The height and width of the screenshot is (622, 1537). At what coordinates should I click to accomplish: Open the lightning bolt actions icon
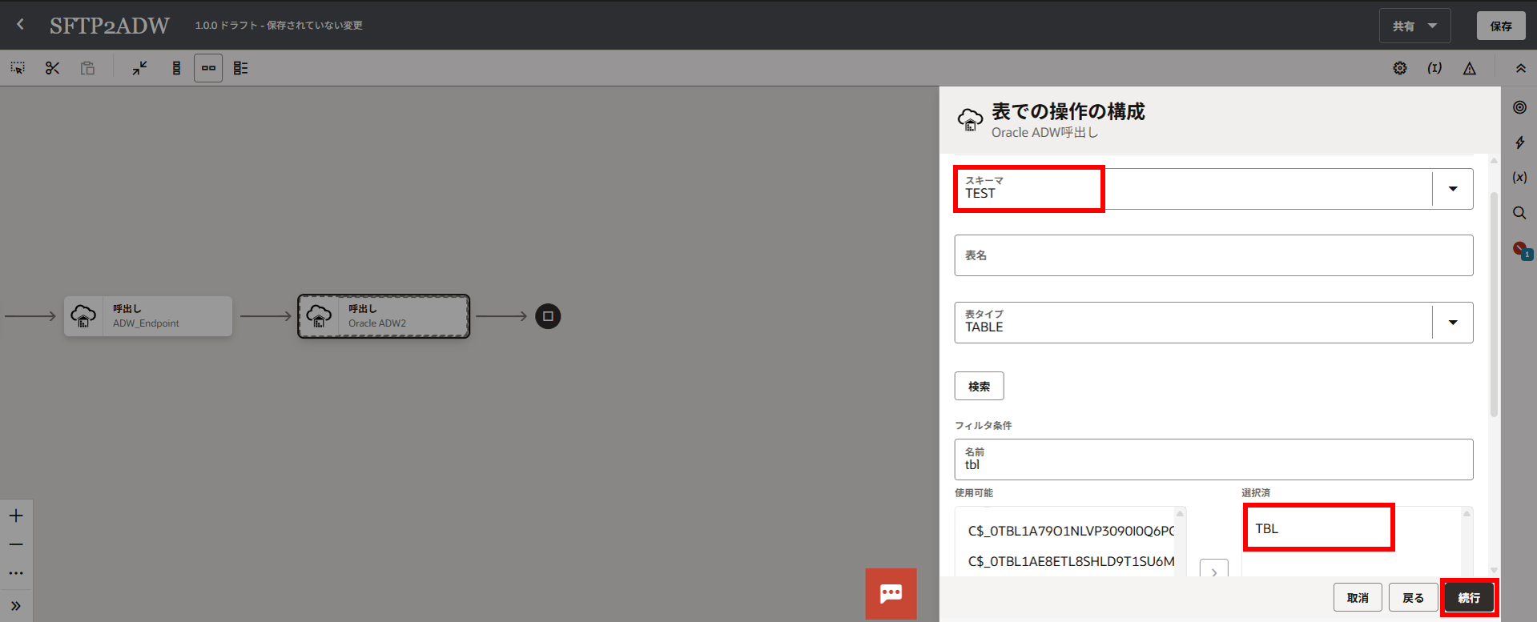tap(1519, 142)
